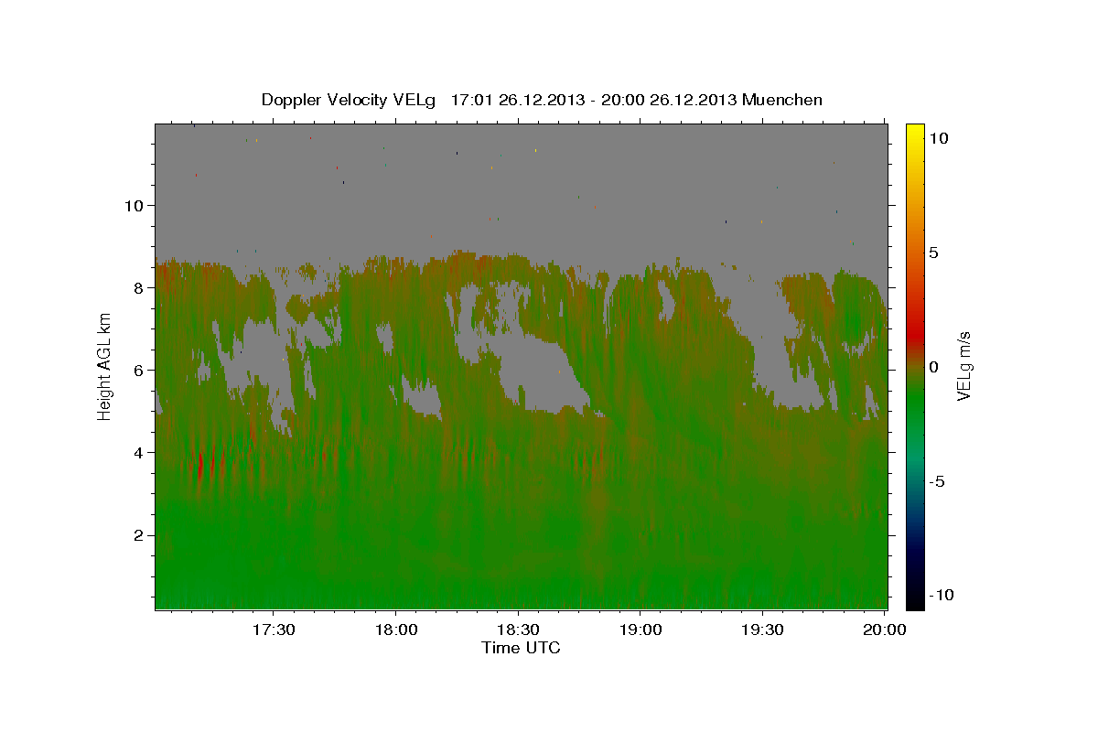The image size is (1098, 732).
Task: Click the colorbar tick label 0
Action: (933, 367)
